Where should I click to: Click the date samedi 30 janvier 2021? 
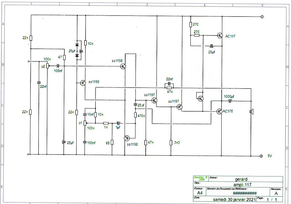click(x=234, y=199)
